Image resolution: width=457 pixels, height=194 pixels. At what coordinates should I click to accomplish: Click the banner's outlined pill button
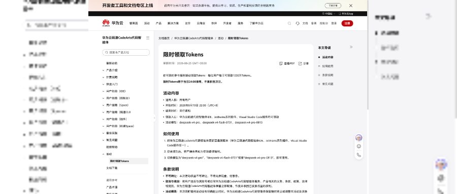coord(333,6)
